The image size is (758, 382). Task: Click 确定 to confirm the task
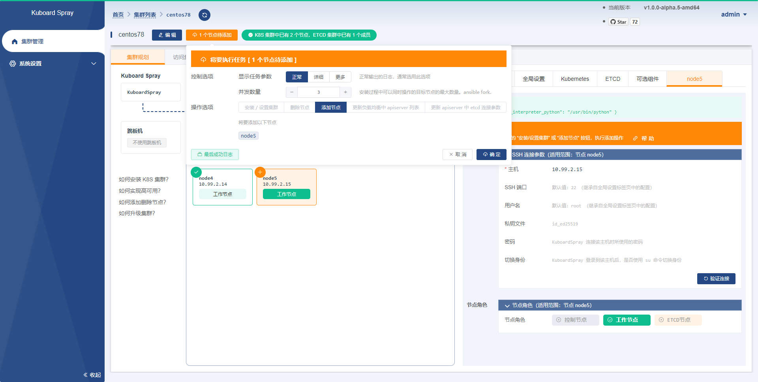[x=492, y=155]
